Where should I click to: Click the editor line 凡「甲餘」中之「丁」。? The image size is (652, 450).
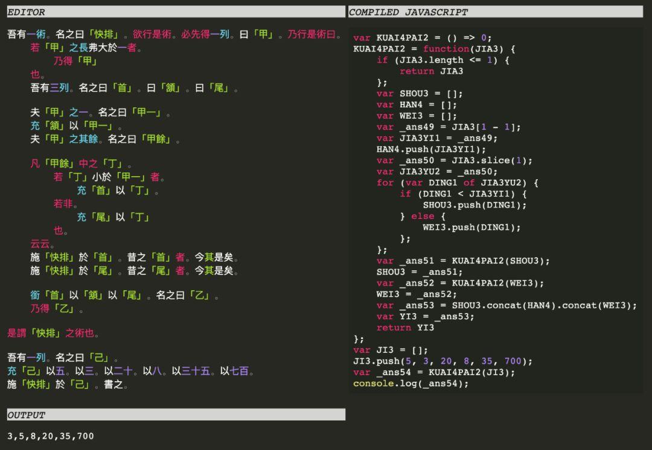81,164
